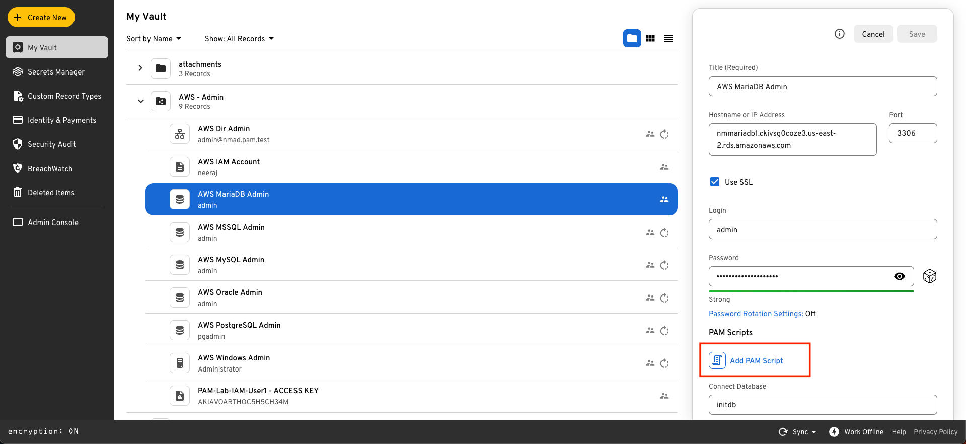This screenshot has height=444, width=966.
Task: Open Secrets Manager in the sidebar
Action: pyautogui.click(x=56, y=72)
